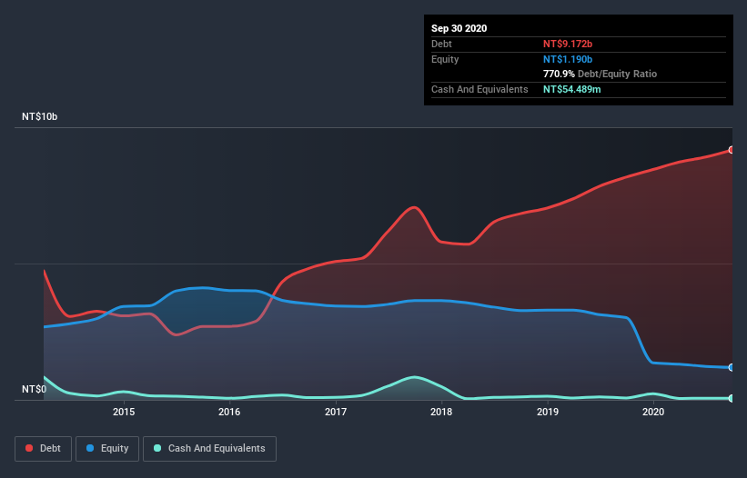Screen dimensions: 747x478
Task: Click the NT$0 axis label
Action: (35, 389)
